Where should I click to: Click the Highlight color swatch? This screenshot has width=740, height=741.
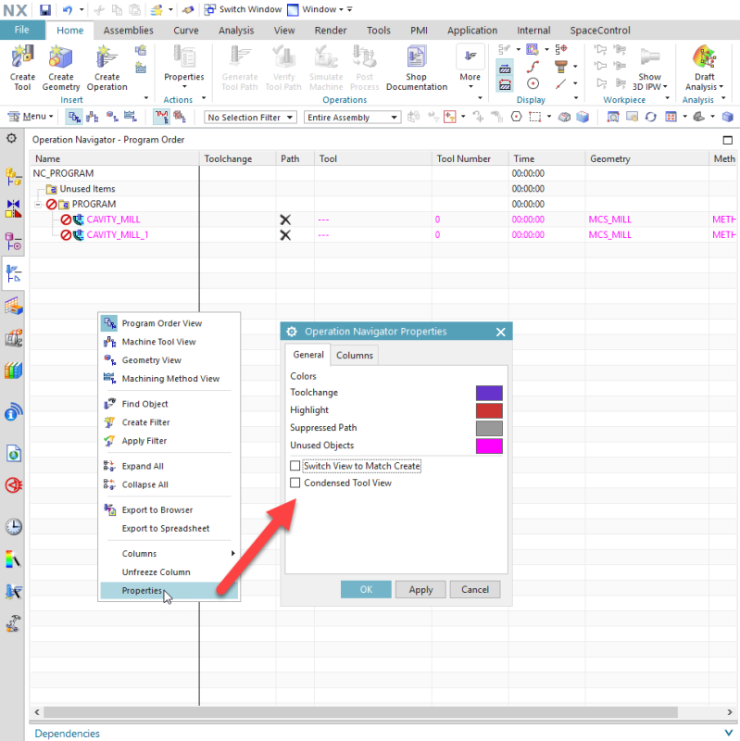point(489,410)
